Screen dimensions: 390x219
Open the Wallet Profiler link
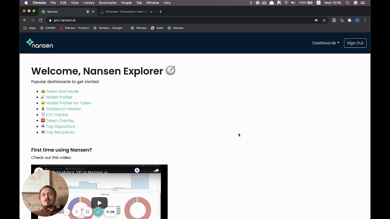(x=59, y=97)
